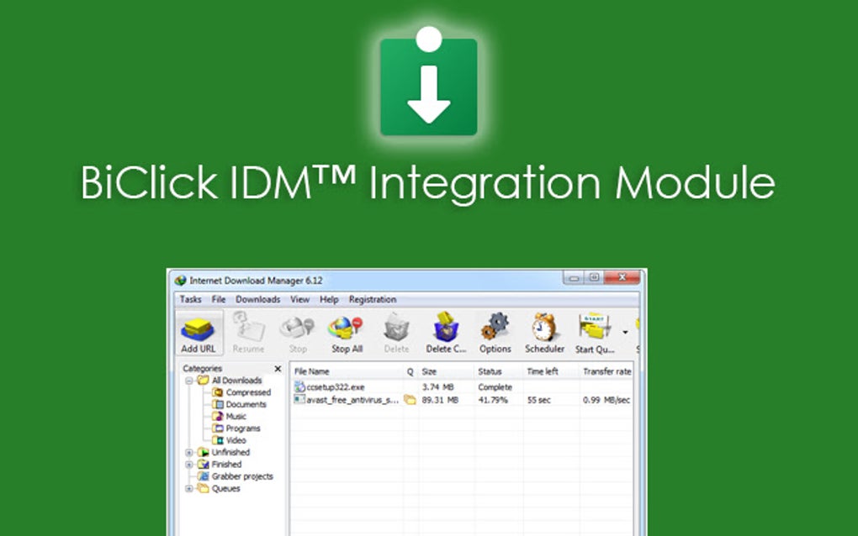Close the Categories panel with its X button
The image size is (858, 536).
pyautogui.click(x=278, y=368)
